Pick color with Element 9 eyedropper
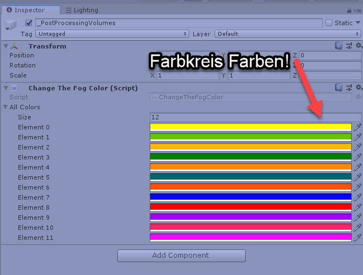The image size is (363, 275). (357, 218)
